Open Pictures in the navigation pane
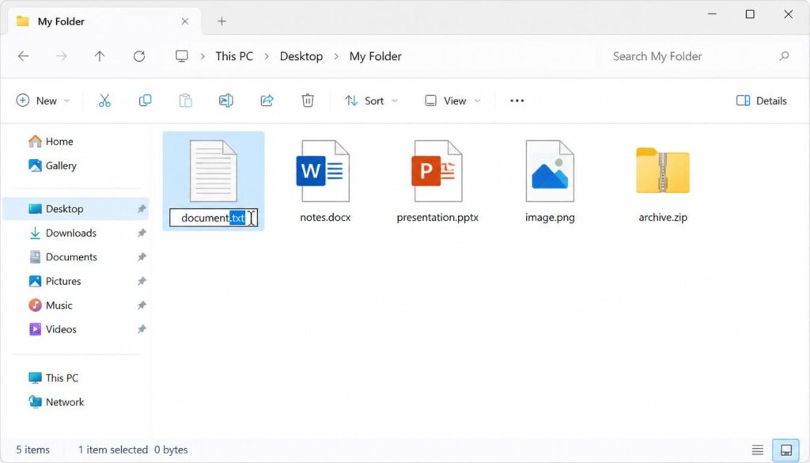The width and height of the screenshot is (810, 463). tap(75, 282)
